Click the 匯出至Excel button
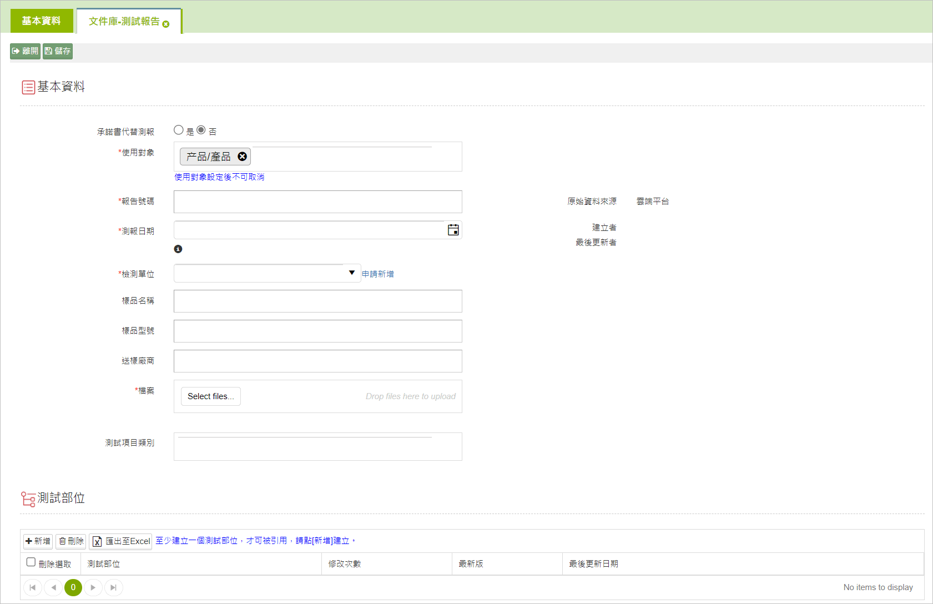 click(120, 541)
